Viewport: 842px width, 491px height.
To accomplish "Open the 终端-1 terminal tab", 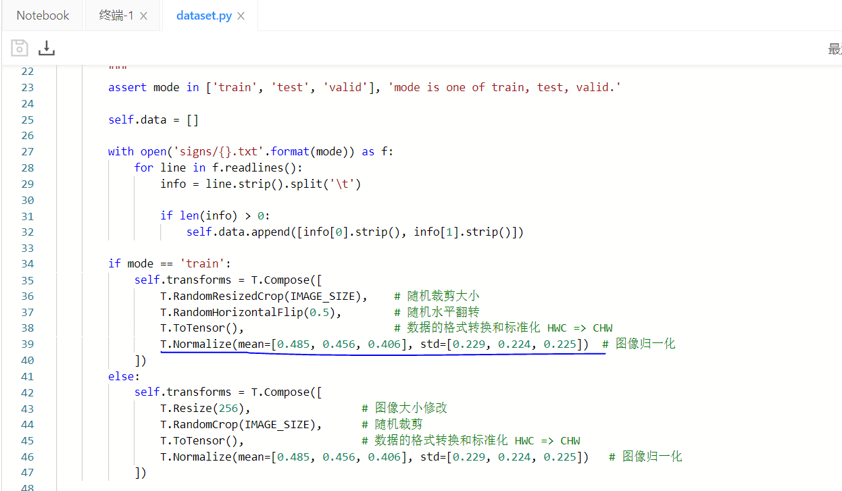I will (116, 16).
